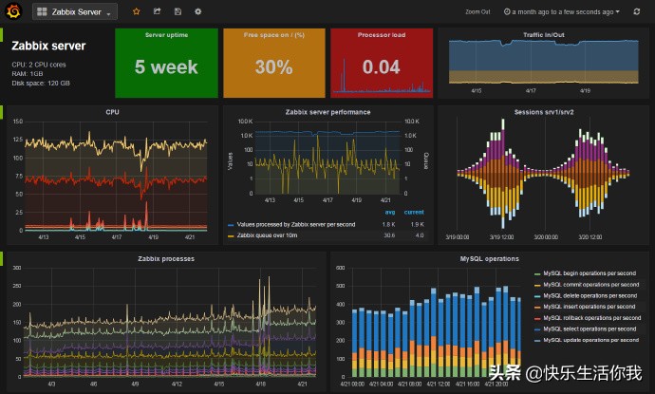
Task: Star this dashboard as favorite
Action: click(x=136, y=11)
